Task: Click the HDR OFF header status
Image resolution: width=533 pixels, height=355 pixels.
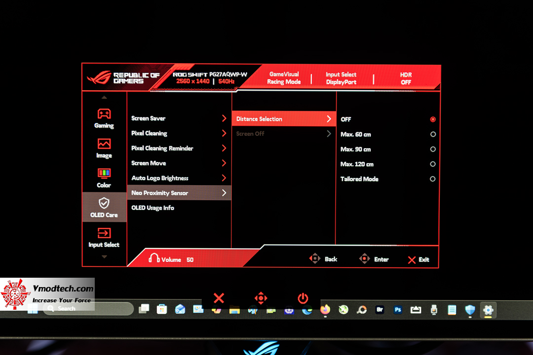Action: coord(406,78)
